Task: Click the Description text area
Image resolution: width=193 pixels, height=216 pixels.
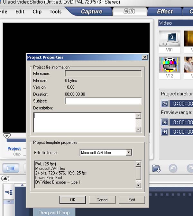Action: click(85, 122)
